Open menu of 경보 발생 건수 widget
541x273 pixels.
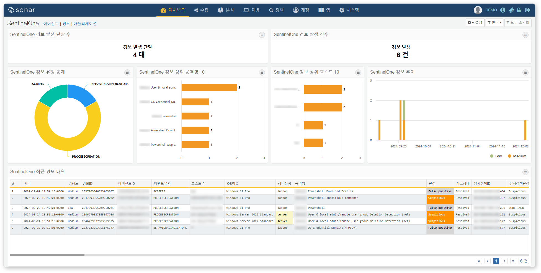click(x=525, y=35)
